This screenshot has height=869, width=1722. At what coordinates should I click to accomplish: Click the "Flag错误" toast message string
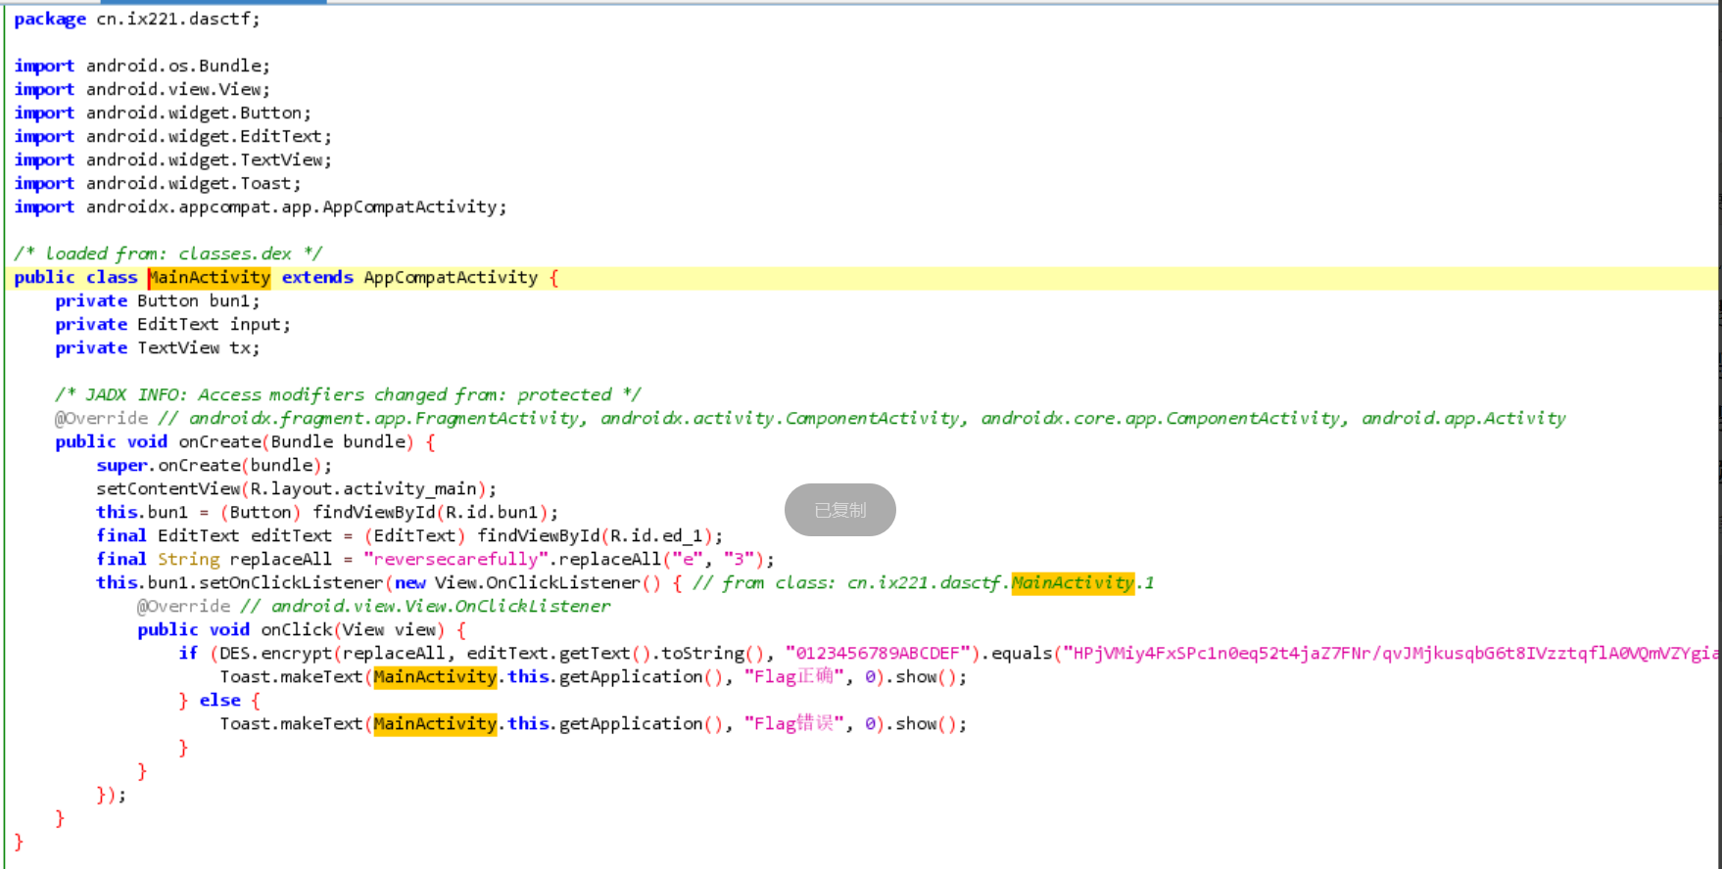coord(793,724)
